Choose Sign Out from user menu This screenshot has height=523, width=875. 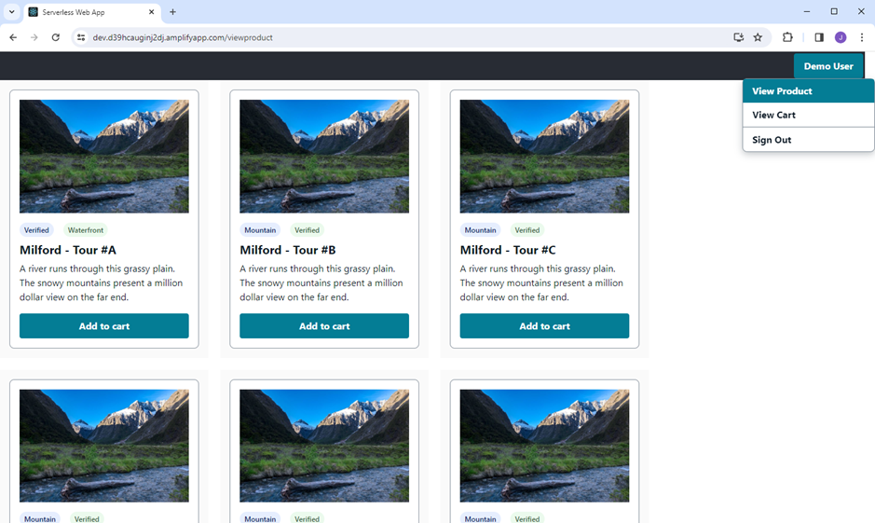pyautogui.click(x=808, y=140)
